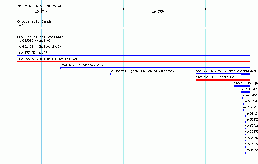The height and width of the screenshot is (164, 258).
Task: Open variant nsv4521045 label
Action: tap(246, 83)
